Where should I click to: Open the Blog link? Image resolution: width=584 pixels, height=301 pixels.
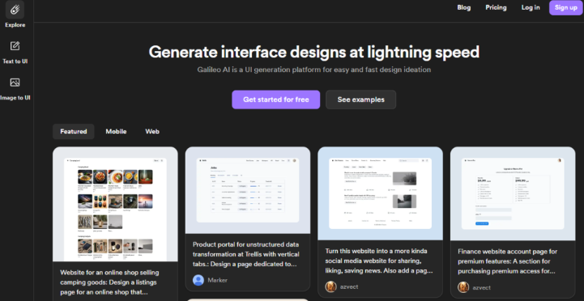click(x=463, y=7)
